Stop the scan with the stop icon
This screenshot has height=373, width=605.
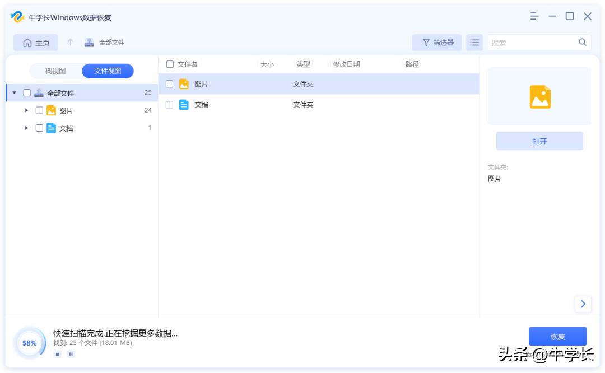(57, 354)
